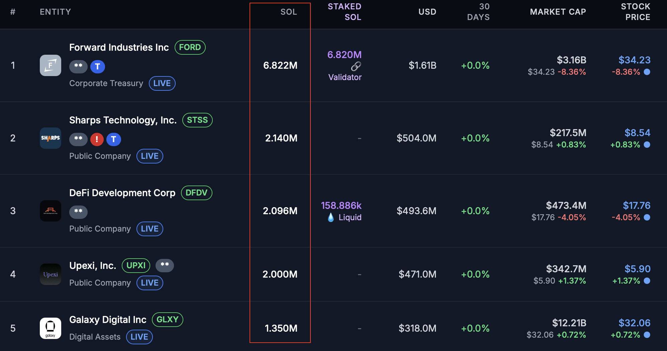
Task: Open the Upexi, Inc. entity link
Action: 93,266
